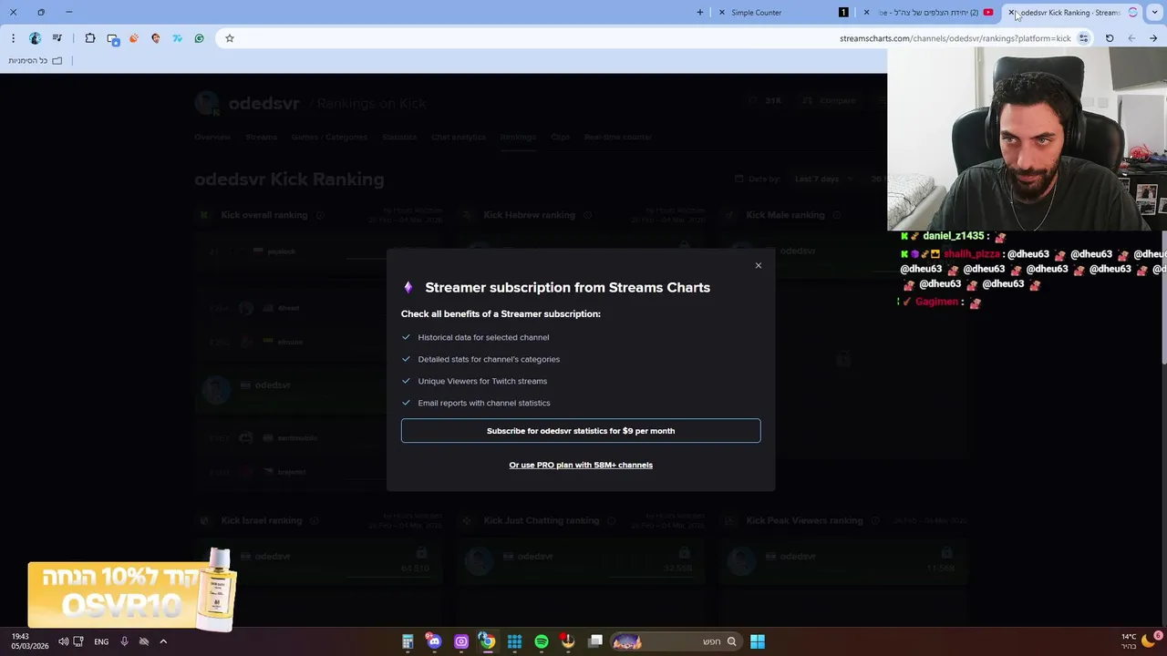Open Discord from the taskbar
This screenshot has width=1167, height=656.
pyautogui.click(x=434, y=641)
